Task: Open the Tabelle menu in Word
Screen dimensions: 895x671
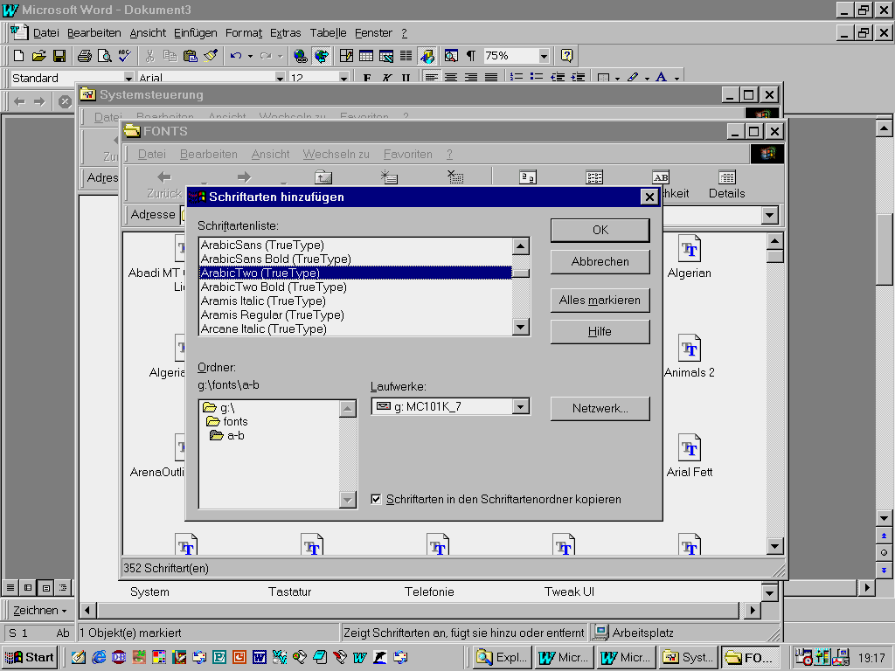Action: click(x=329, y=33)
